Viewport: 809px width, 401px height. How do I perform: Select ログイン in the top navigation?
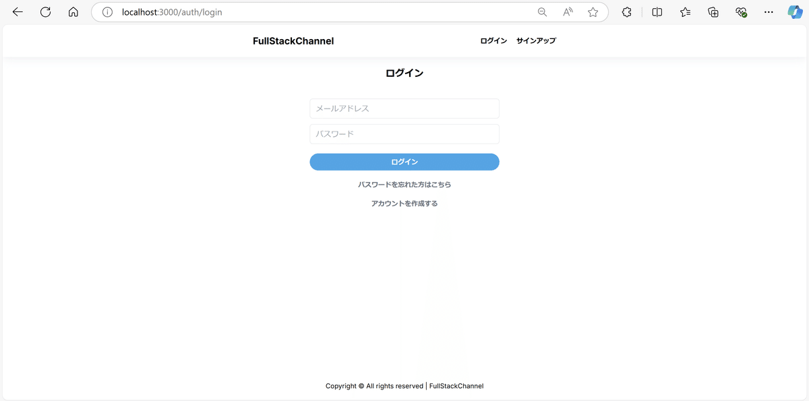[493, 41]
